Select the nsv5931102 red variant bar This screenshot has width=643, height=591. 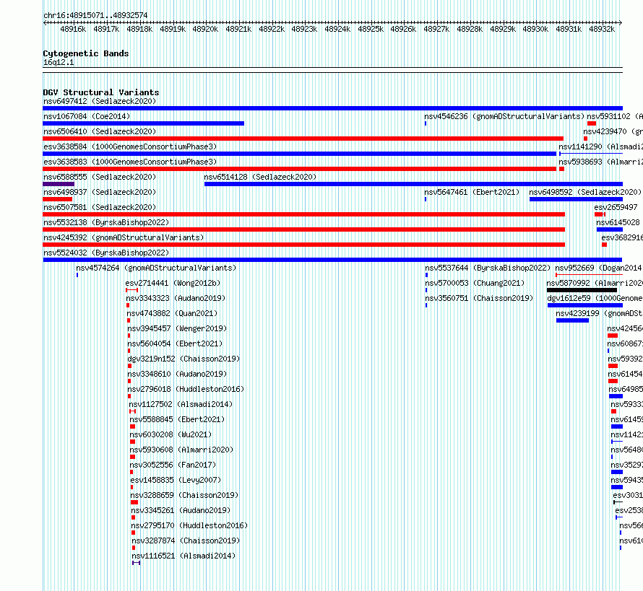click(591, 123)
